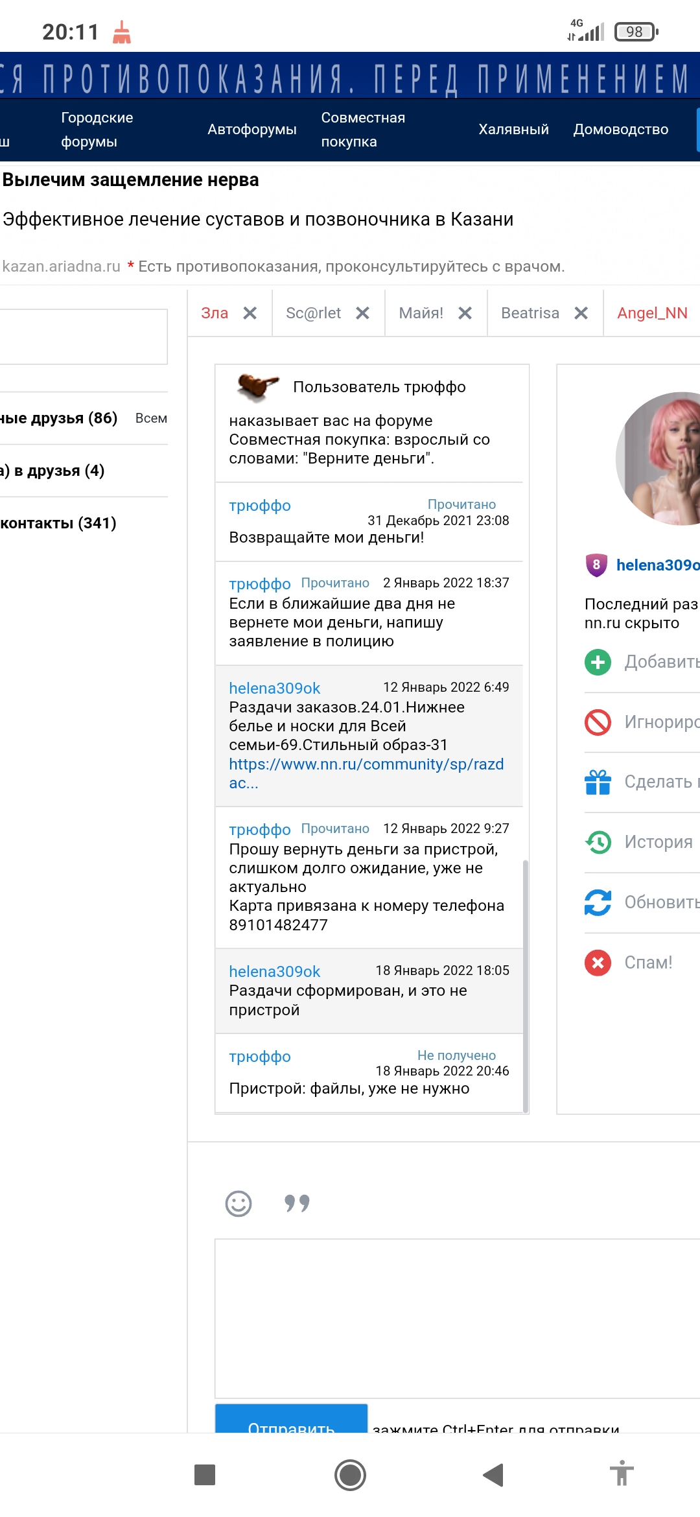Close the Sc@rlet chat tab
Screen dimensions: 700x1517
[x=363, y=313]
